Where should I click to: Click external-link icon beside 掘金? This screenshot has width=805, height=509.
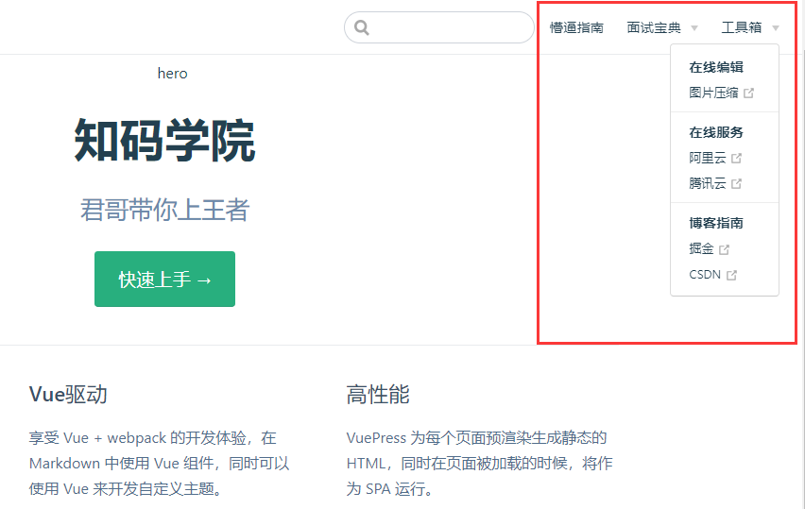pos(725,249)
